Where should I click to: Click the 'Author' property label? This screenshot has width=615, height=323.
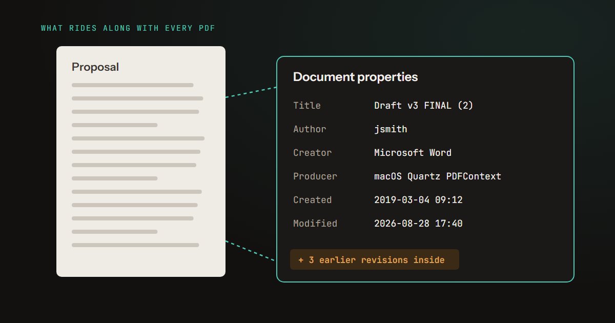pos(310,129)
